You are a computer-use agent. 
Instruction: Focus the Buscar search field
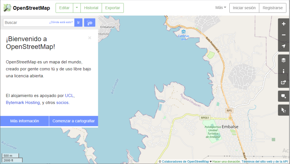point(39,23)
